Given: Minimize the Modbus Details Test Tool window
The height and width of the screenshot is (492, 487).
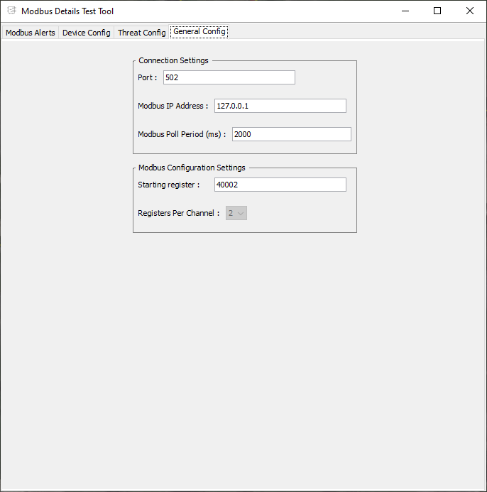Looking at the screenshot, I should pos(405,11).
